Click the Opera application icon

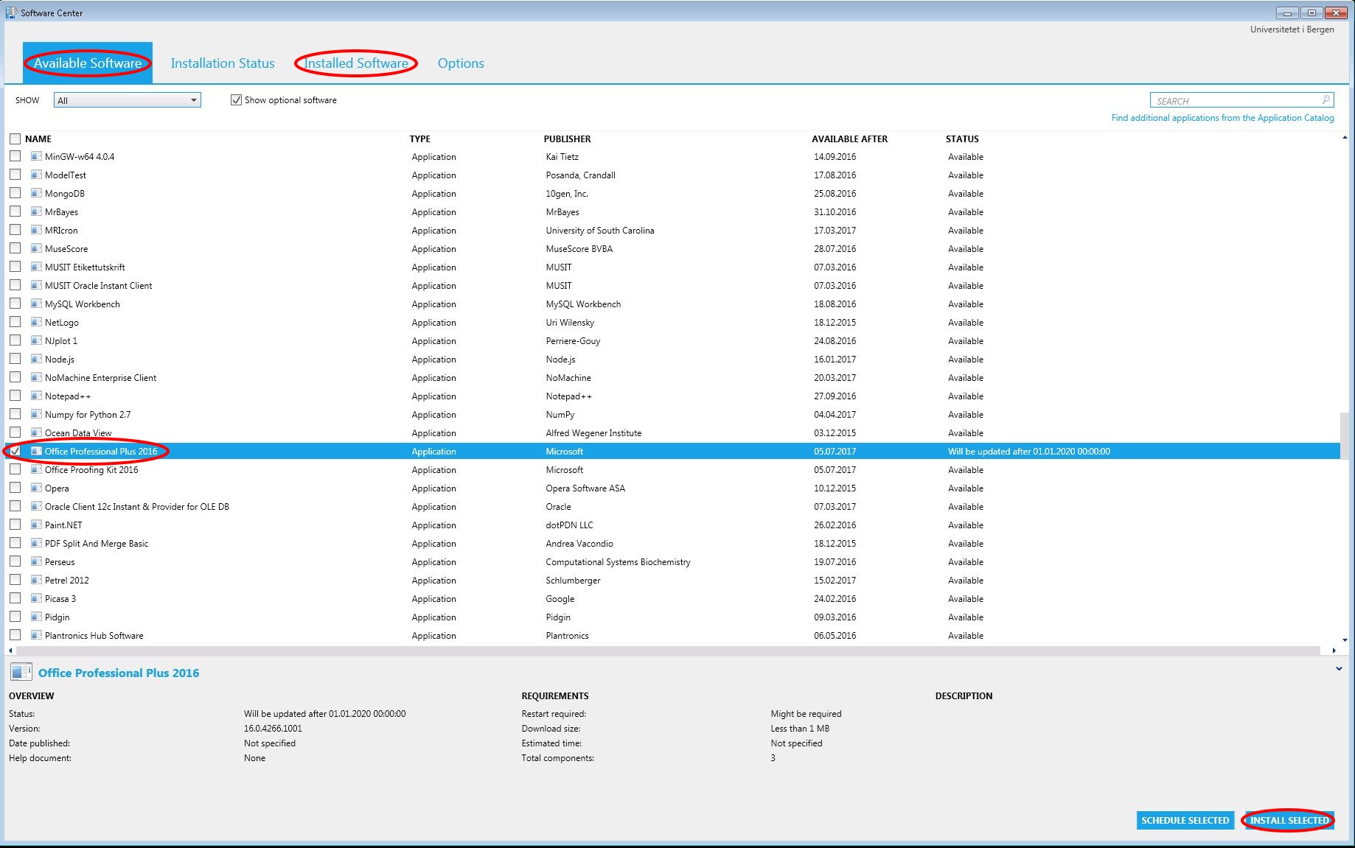(x=35, y=488)
